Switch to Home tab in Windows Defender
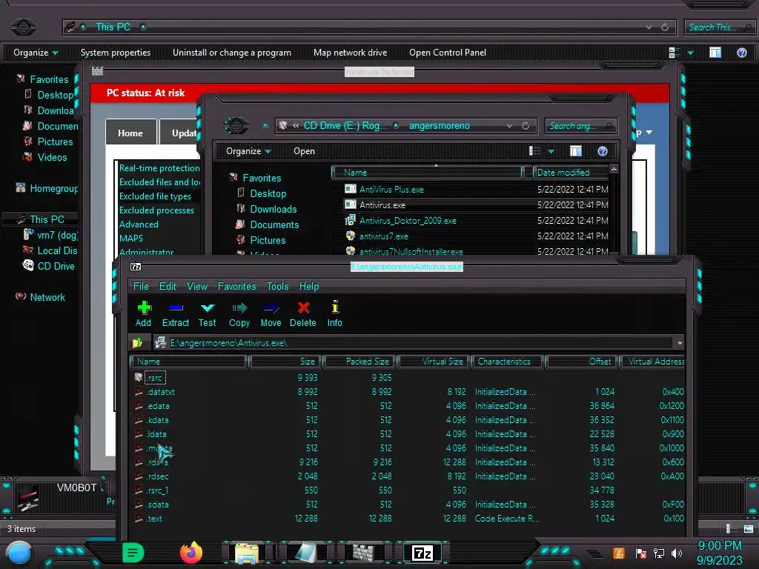The height and width of the screenshot is (569, 759). click(130, 133)
